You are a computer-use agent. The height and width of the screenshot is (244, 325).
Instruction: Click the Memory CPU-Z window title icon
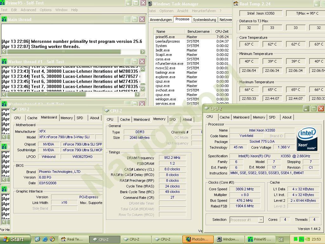point(107,111)
